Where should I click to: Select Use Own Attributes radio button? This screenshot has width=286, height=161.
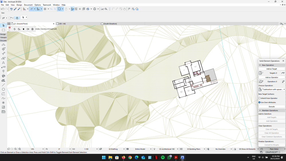click(260, 102)
